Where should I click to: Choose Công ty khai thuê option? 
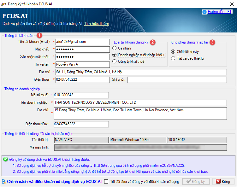(114, 61)
